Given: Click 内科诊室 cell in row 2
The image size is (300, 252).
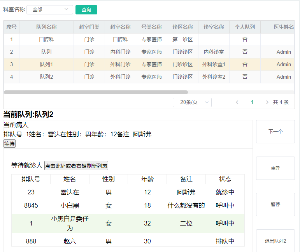Looking at the screenshot, I should [214, 52].
